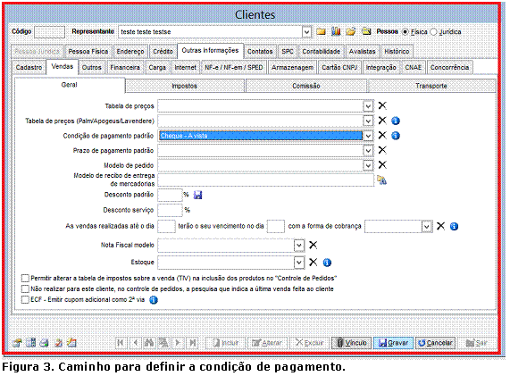Viewport: 510px width, 376px height.
Task: Go to next record navigation button
Action: click(179, 343)
